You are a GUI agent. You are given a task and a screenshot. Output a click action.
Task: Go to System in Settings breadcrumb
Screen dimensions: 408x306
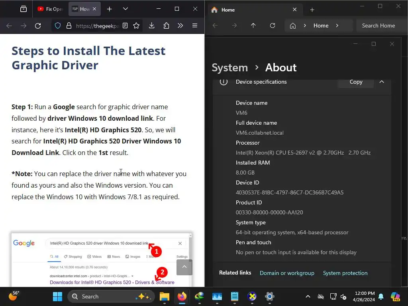230,68
